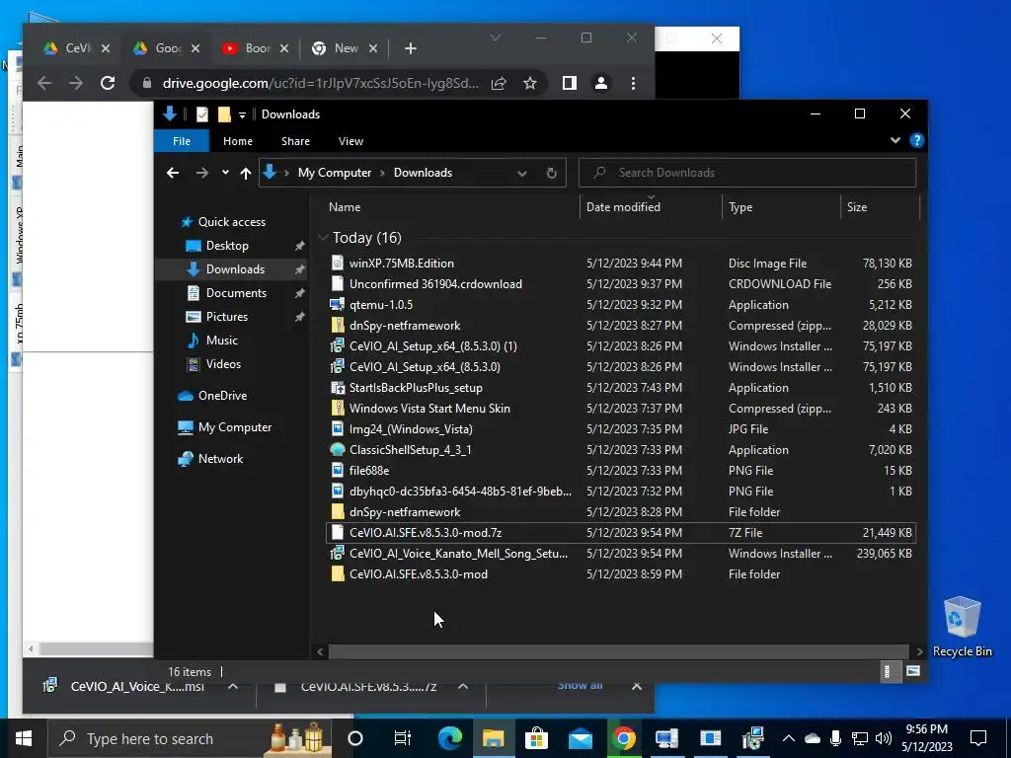Click Properties quick access toolbar icon
This screenshot has width=1011, height=758.
click(x=201, y=114)
